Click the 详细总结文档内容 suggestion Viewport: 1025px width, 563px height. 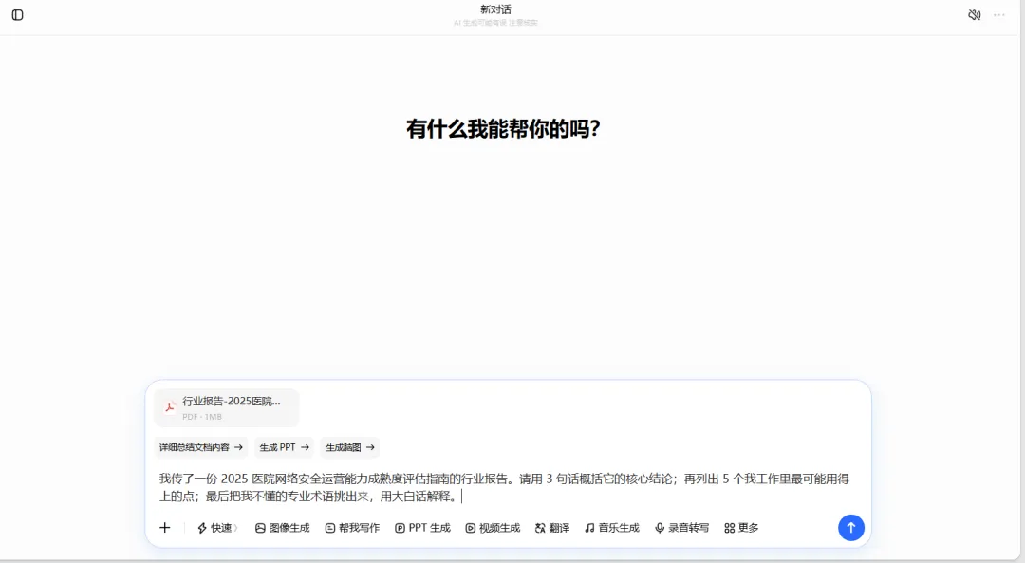pyautogui.click(x=200, y=447)
